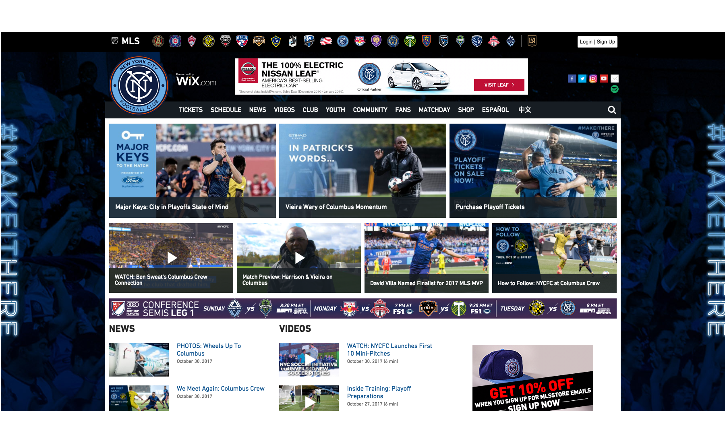Open Inside Training: Playoff Preparations link

(x=379, y=392)
